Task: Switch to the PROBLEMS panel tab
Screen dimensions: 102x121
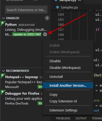Action: click(63, 118)
